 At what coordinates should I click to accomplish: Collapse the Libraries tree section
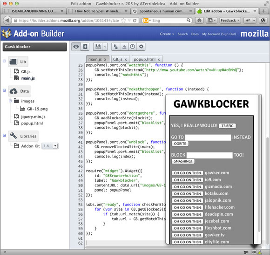pos(4,135)
